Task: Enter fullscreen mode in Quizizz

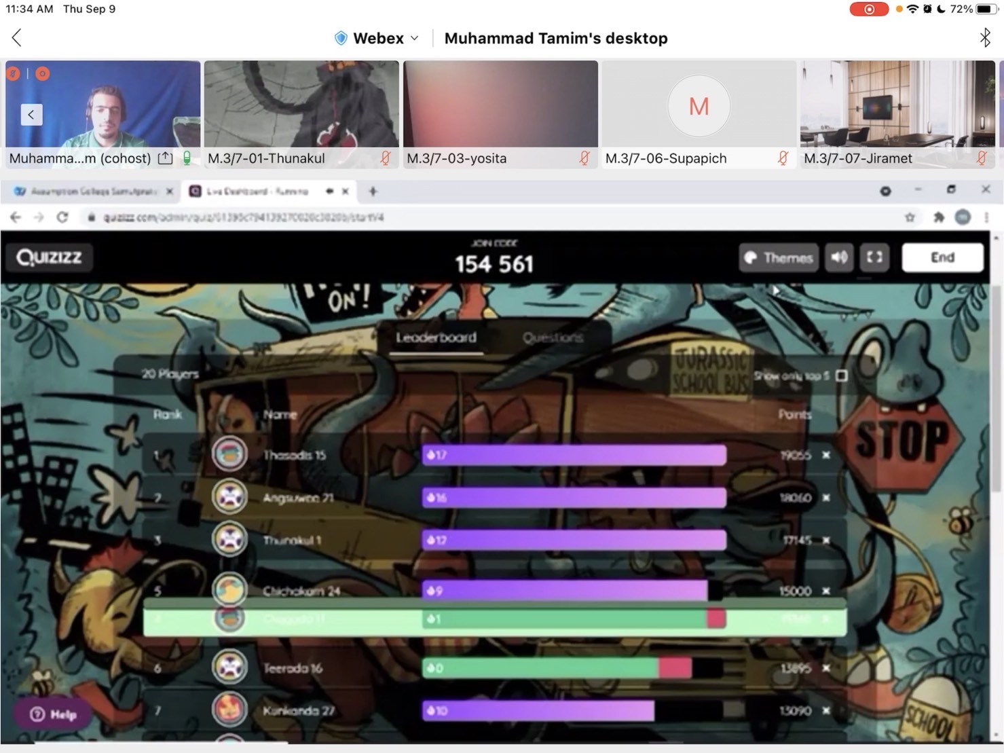Action: (875, 257)
